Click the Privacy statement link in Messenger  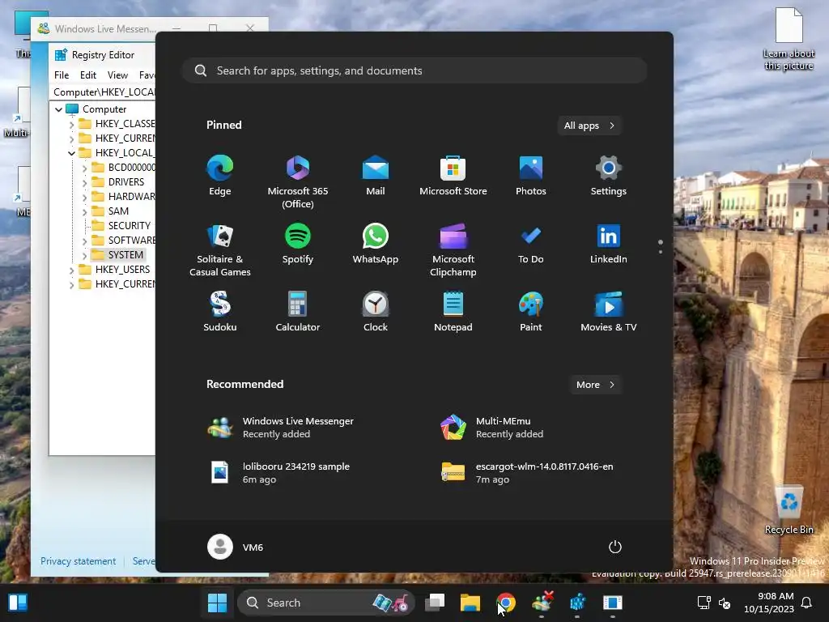click(x=78, y=561)
